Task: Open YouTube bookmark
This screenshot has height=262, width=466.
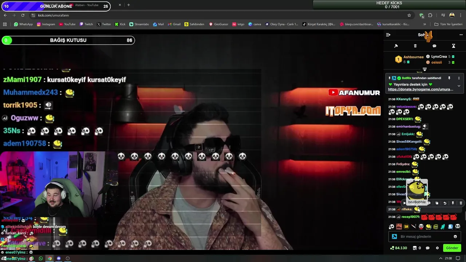Action: pos(67,24)
